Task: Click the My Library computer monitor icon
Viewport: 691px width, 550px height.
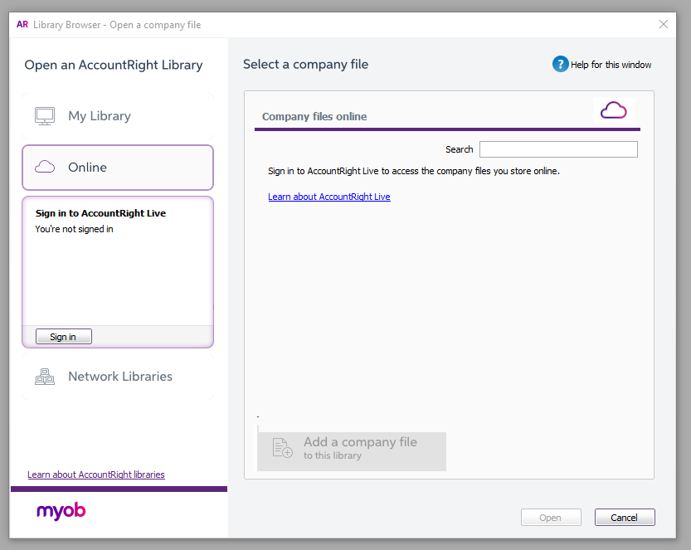Action: pos(45,116)
